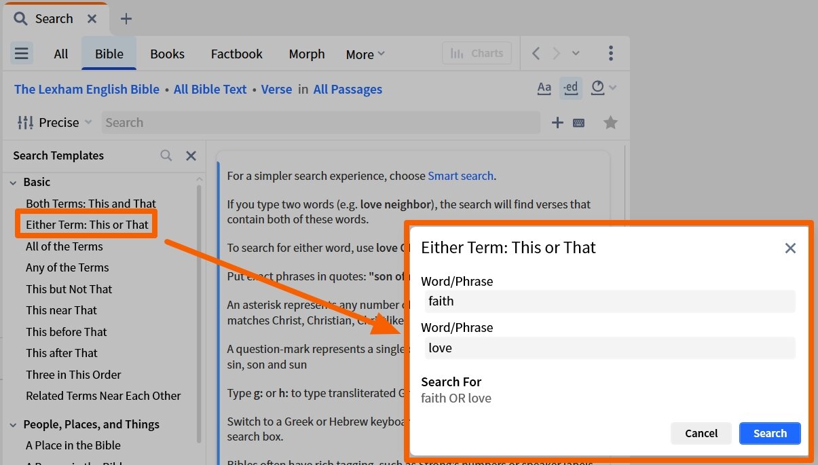Screen dimensions: 818x465
Task: Change the Verse context setting
Action: [x=276, y=89]
